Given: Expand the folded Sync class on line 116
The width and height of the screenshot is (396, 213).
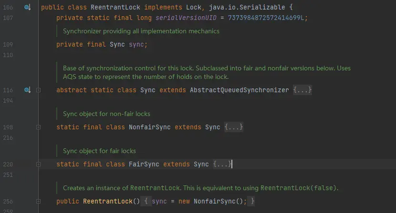Looking at the screenshot, I should (38, 90).
